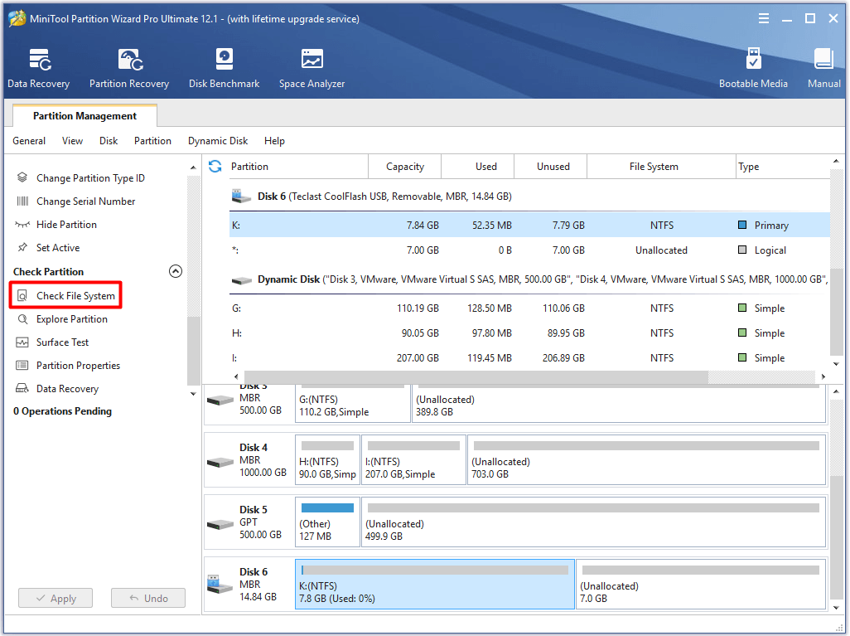Select the 703.0 GB unallocated block on Disk 4
This screenshot has width=850, height=636.
click(646, 459)
